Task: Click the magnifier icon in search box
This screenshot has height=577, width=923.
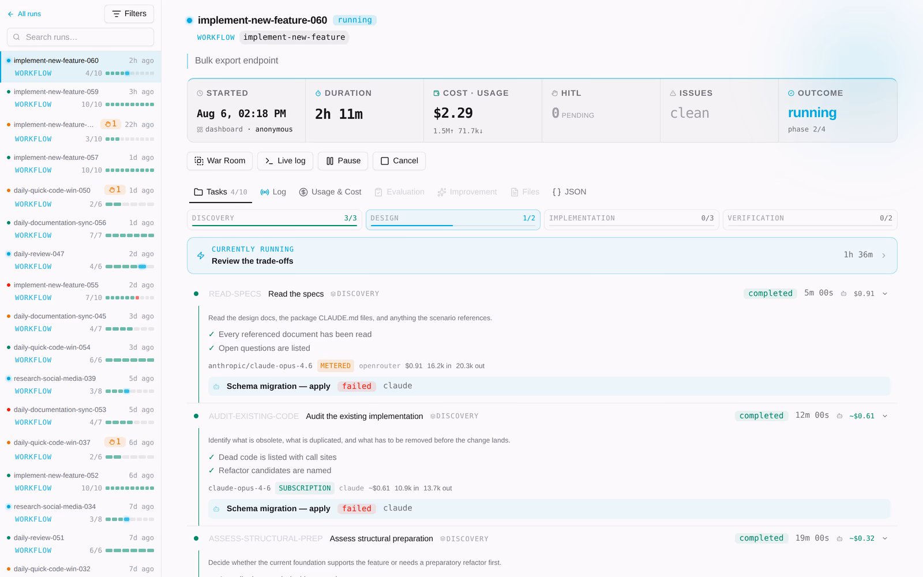Action: (17, 37)
